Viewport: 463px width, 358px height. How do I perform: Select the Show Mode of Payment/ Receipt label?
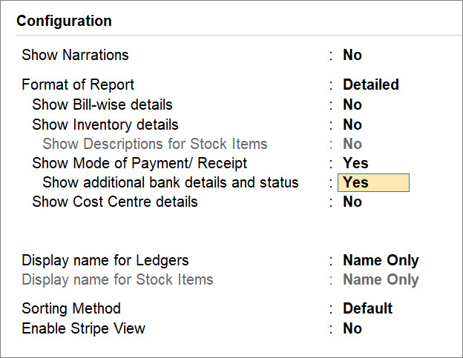pyautogui.click(x=139, y=163)
